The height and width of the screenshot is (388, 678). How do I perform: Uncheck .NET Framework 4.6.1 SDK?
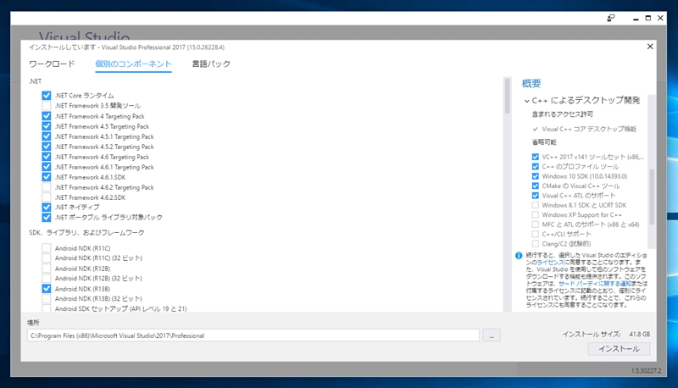coord(47,177)
